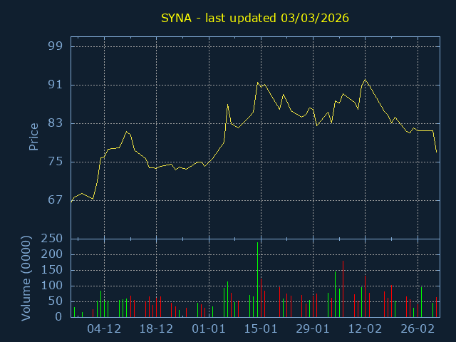Click the 12-02 date label
The width and height of the screenshot is (456, 342).
(366, 329)
